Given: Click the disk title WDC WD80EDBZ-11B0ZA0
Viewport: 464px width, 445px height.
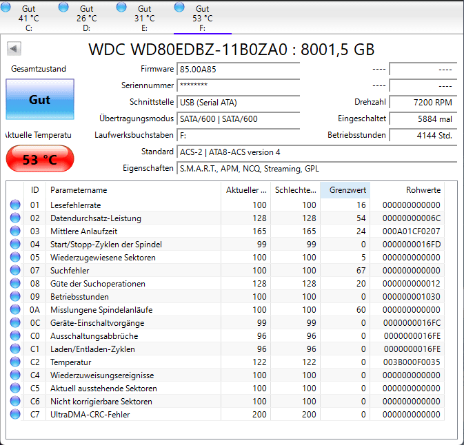Looking at the screenshot, I should click(188, 50).
